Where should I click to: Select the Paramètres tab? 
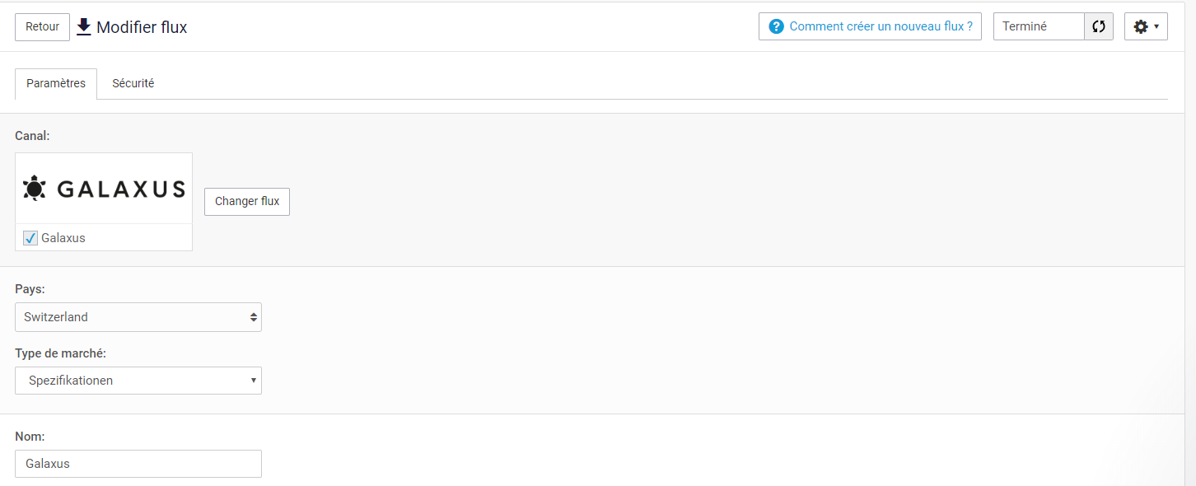56,83
